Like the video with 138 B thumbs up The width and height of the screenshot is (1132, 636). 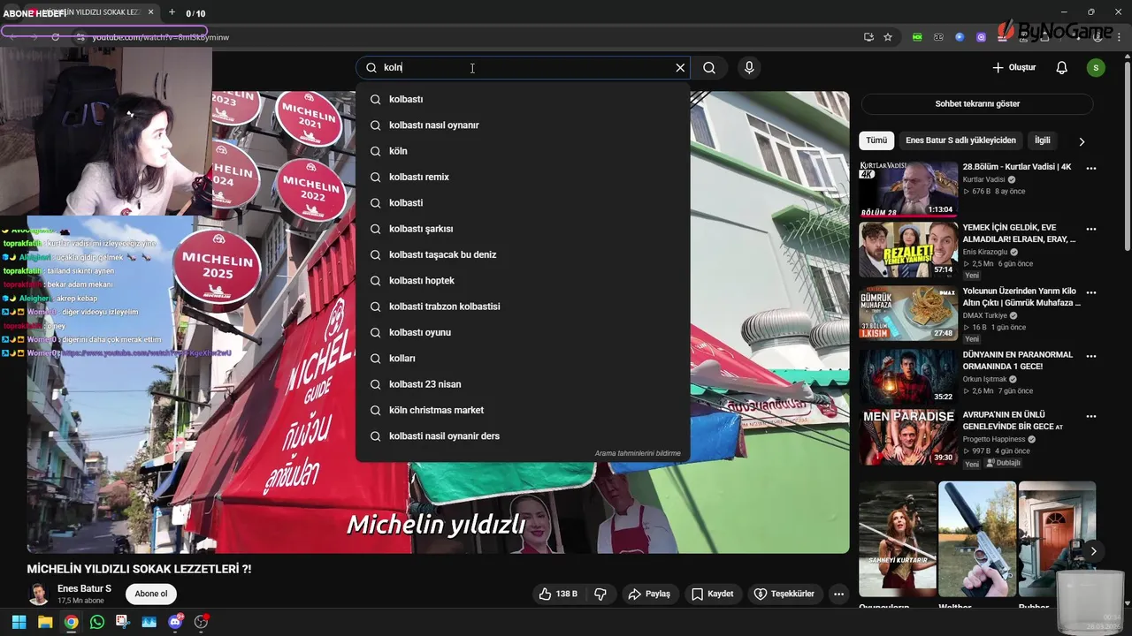(x=557, y=594)
